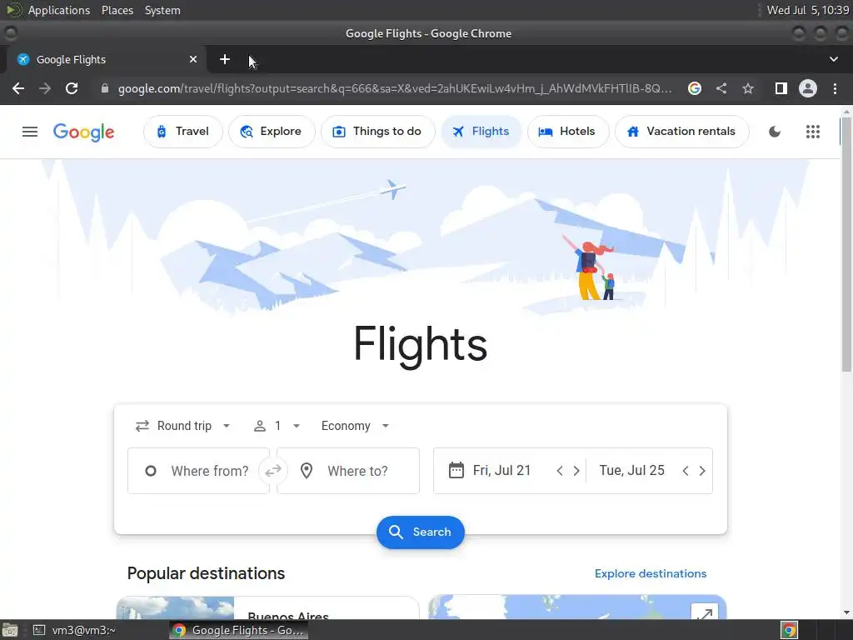Toggle dark mode moon icon
The height and width of the screenshot is (640, 853).
point(775,132)
